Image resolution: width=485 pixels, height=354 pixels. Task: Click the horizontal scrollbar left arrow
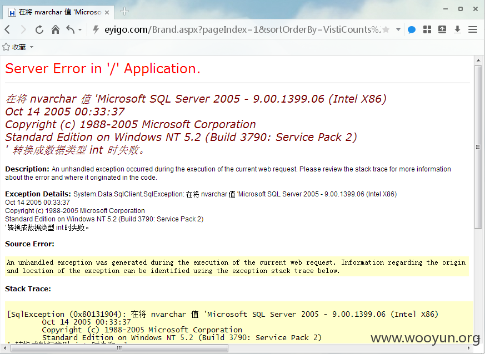(4, 348)
